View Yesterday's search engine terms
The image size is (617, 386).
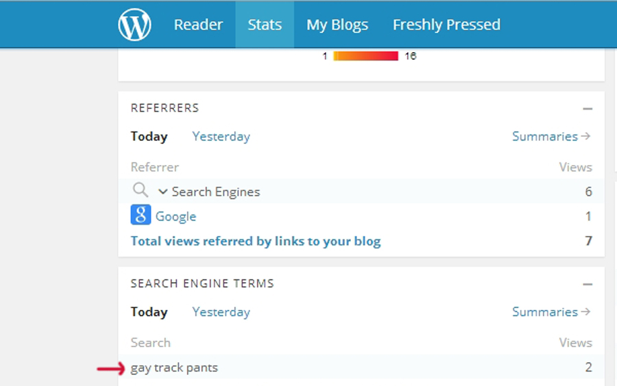pyautogui.click(x=221, y=311)
